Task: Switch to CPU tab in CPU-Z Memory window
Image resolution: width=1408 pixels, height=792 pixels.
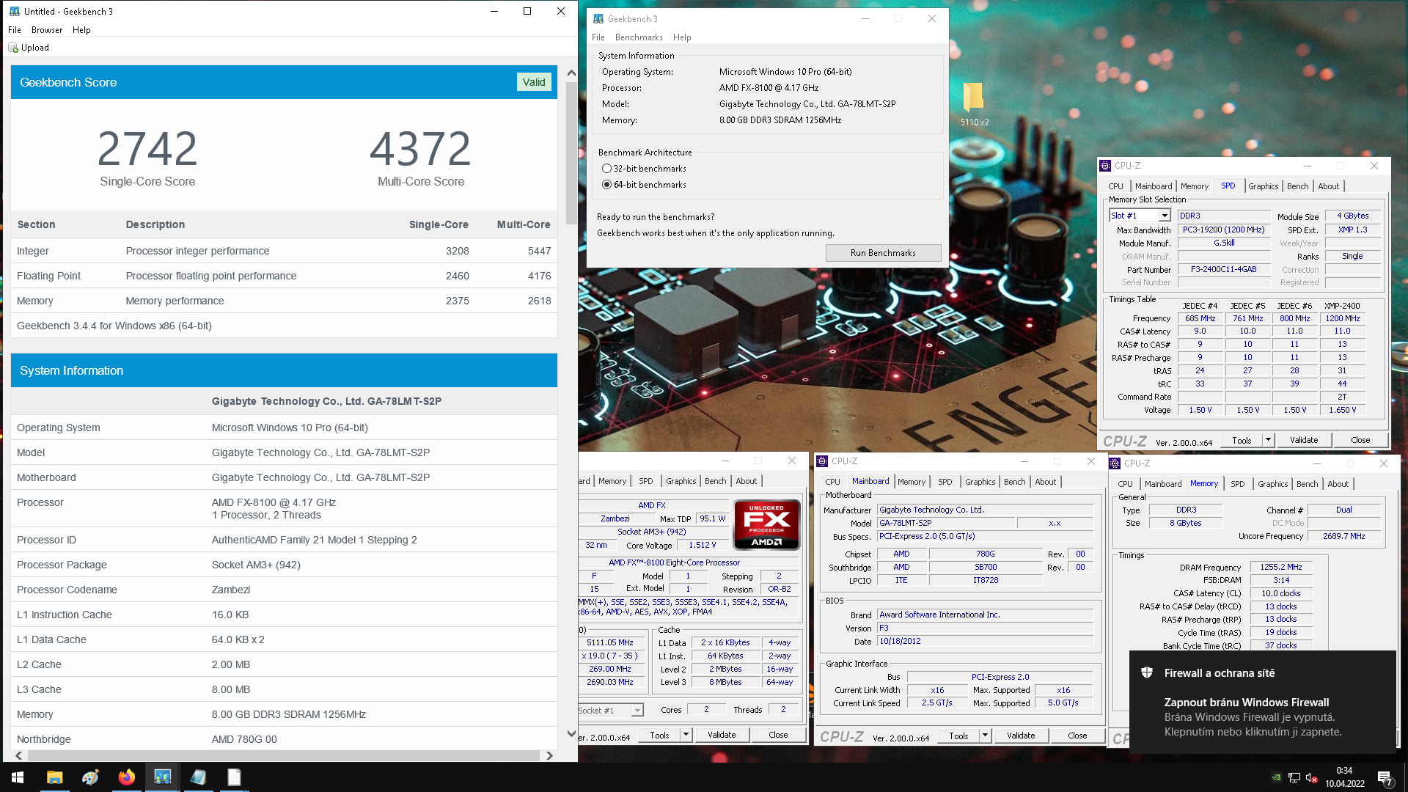Action: click(1125, 484)
